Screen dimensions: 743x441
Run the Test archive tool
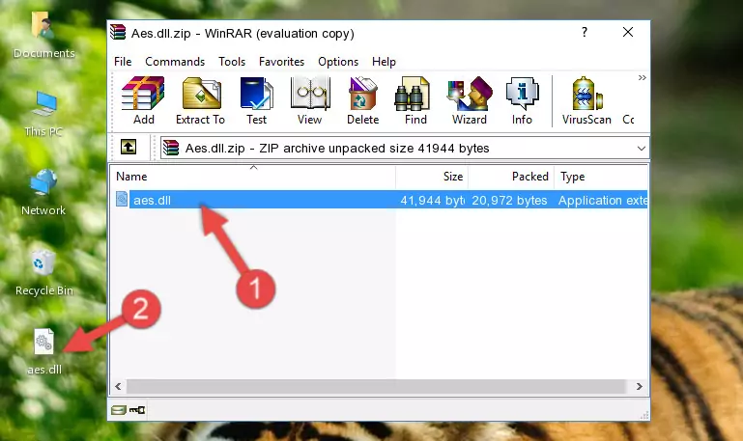pos(256,100)
